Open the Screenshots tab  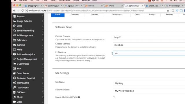[x=117, y=15]
